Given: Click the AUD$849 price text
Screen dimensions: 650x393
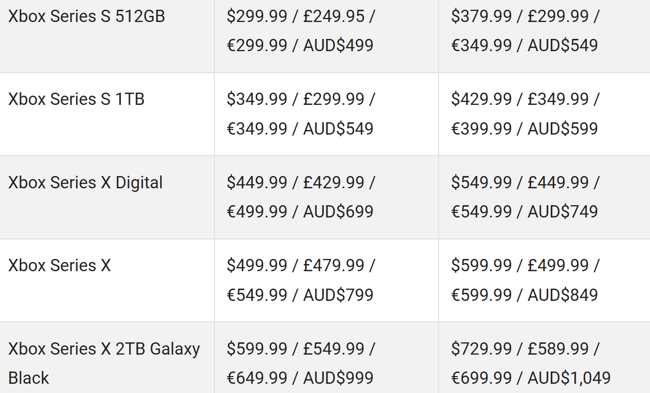Looking at the screenshot, I should (x=562, y=295).
